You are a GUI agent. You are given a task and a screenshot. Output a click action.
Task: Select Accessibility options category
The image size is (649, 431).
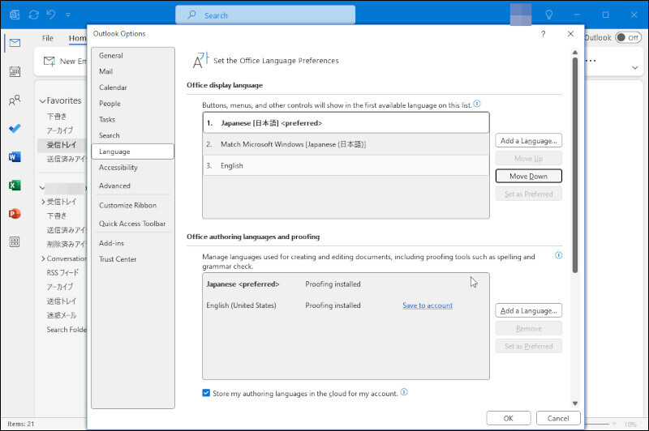point(132,168)
